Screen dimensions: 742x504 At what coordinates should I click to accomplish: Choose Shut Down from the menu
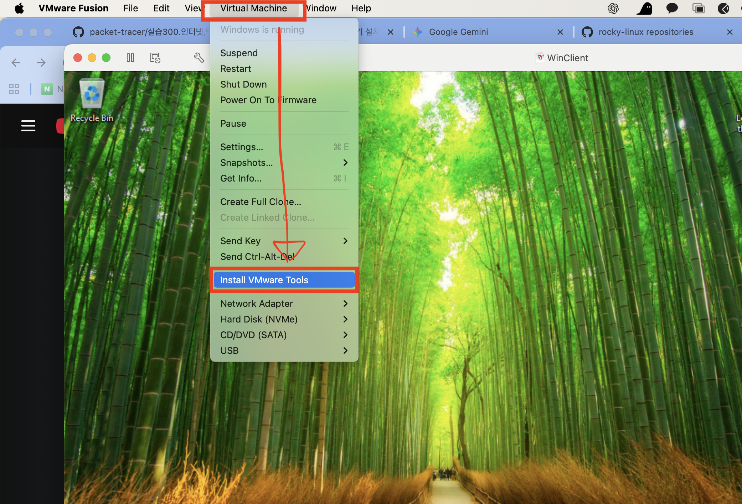pyautogui.click(x=284, y=84)
